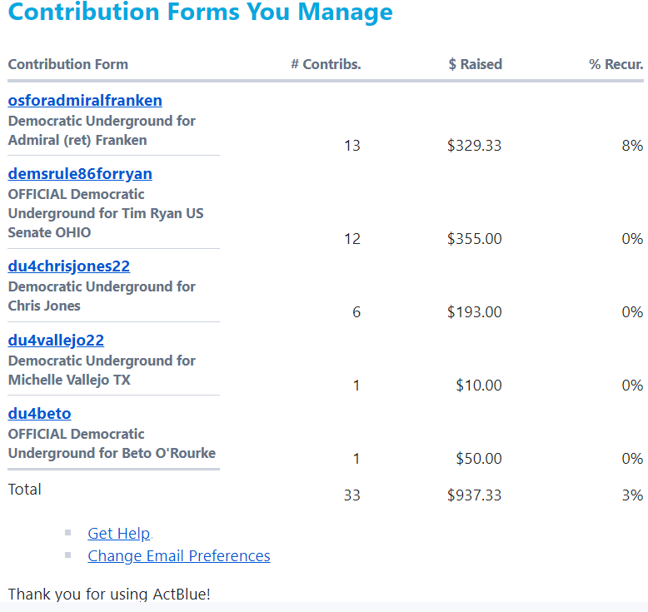
Task: Select the $329.33 raised amount
Action: click(x=474, y=146)
